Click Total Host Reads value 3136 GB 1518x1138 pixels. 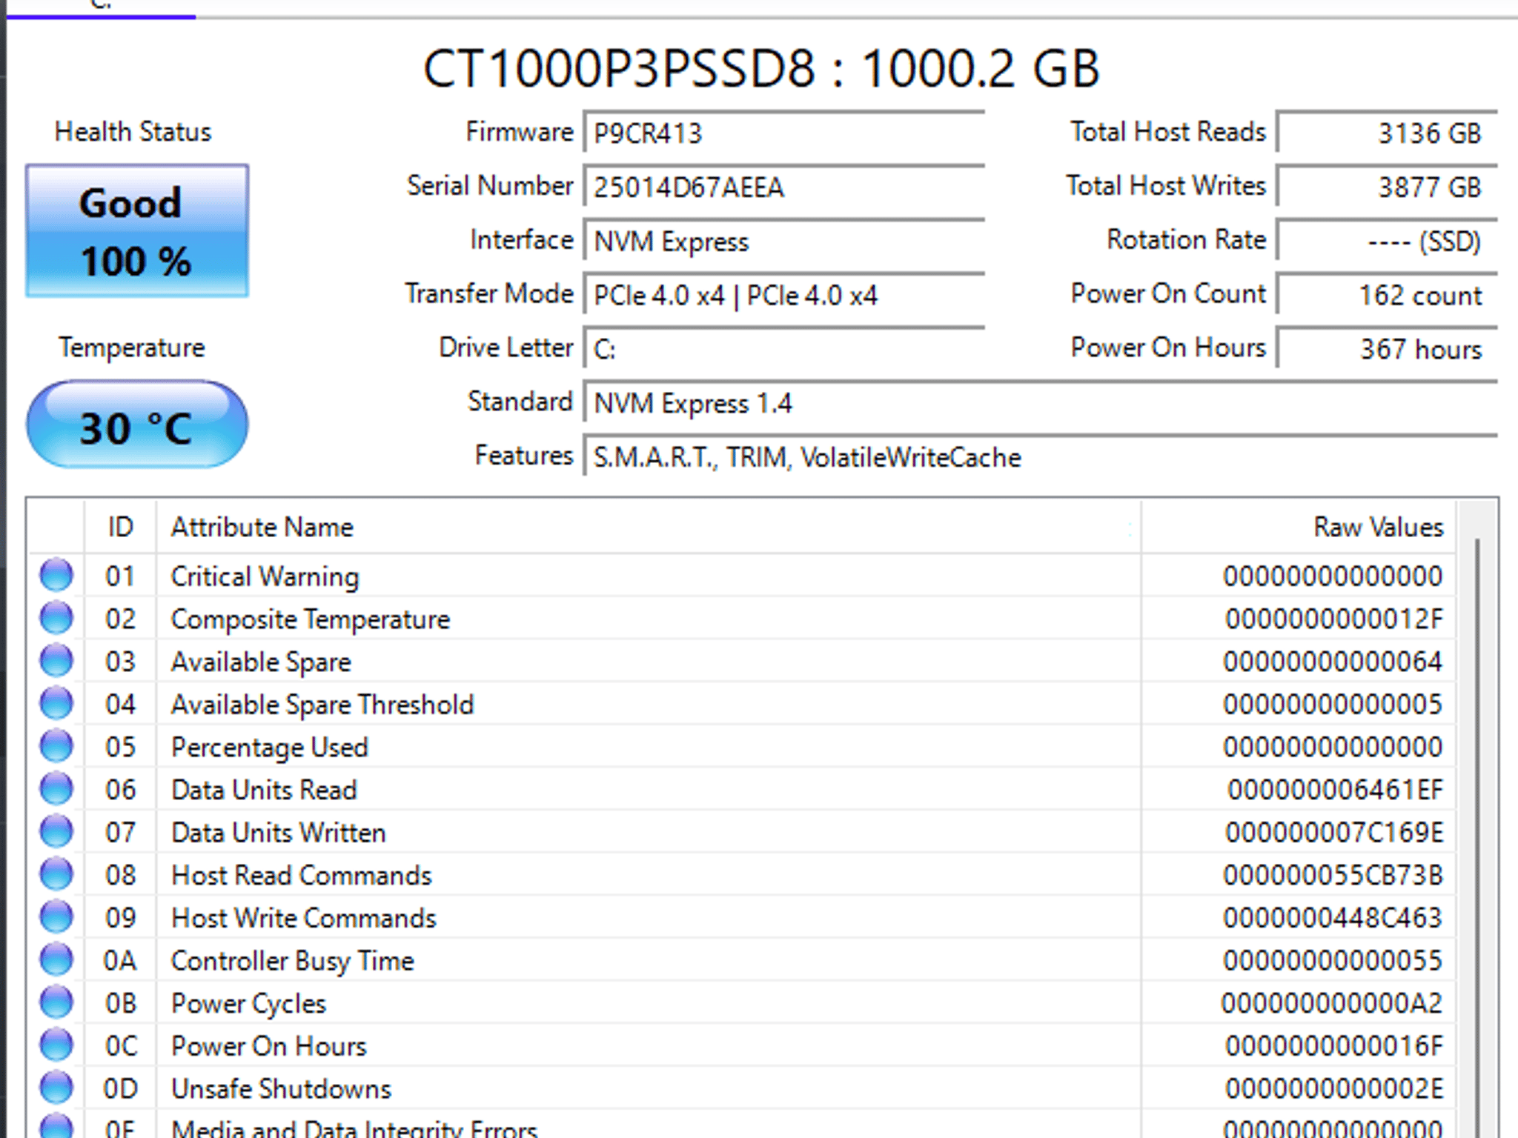click(1387, 133)
